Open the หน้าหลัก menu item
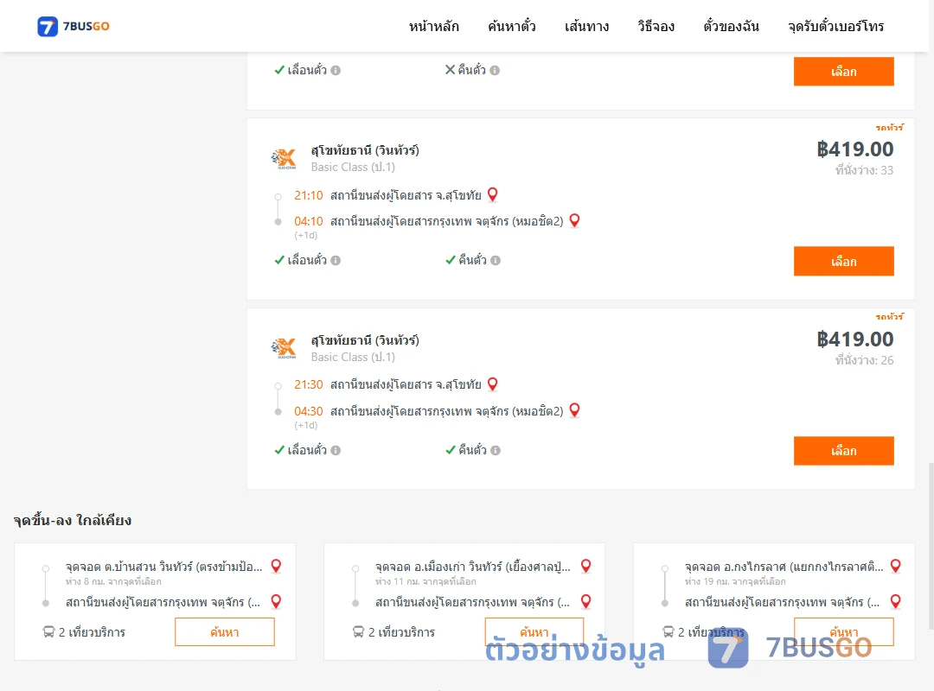The width and height of the screenshot is (934, 691). pyautogui.click(x=433, y=26)
